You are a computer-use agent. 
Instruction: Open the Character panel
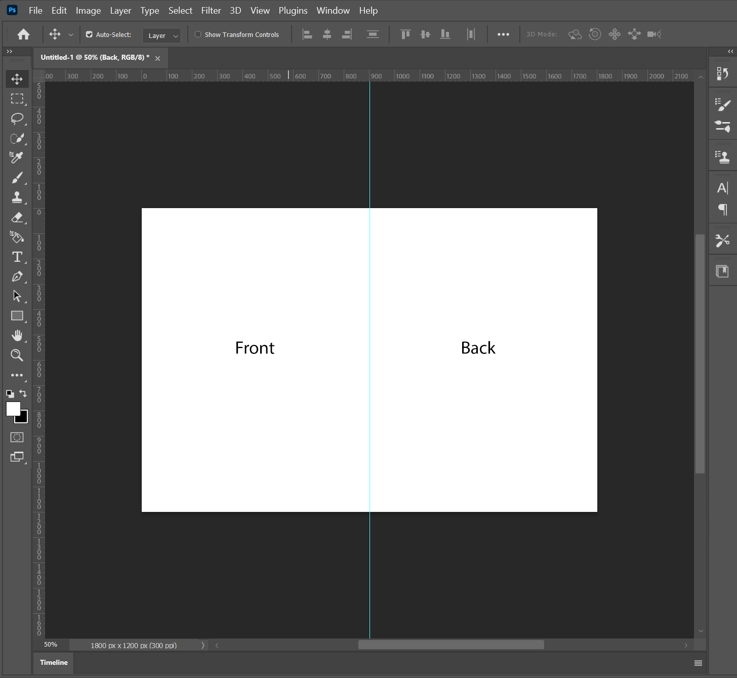click(722, 187)
